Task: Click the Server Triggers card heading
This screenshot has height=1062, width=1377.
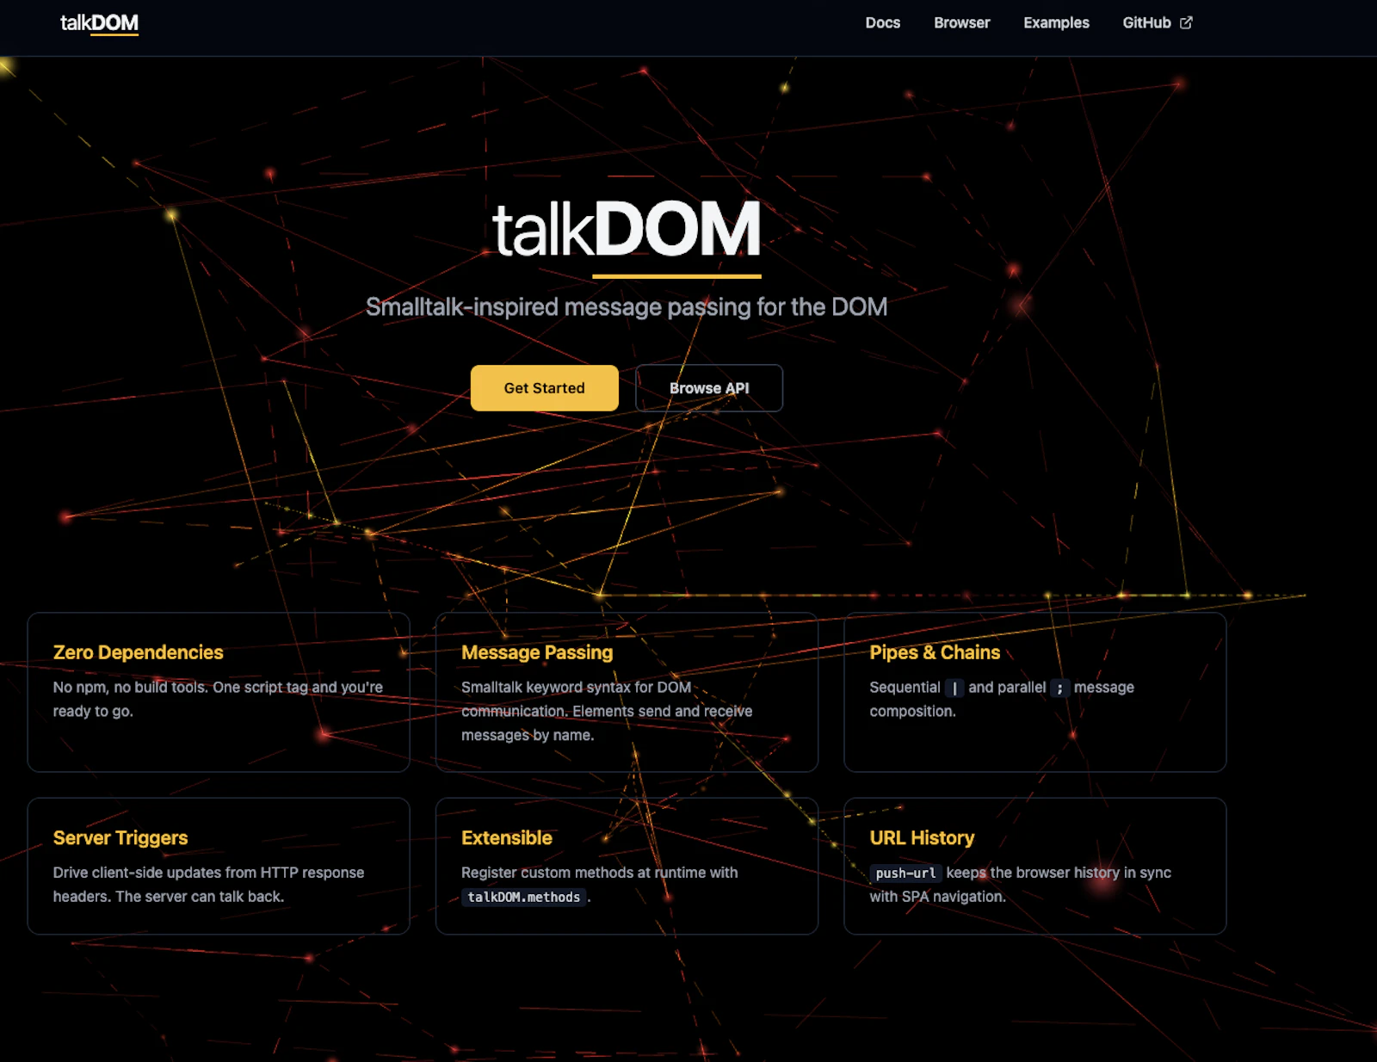Action: 120,837
